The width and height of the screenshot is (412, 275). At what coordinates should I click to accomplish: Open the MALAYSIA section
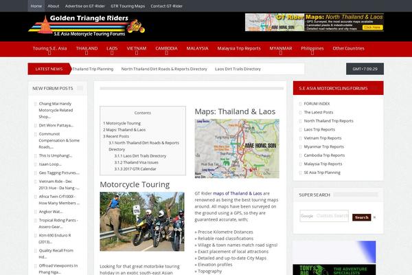(x=197, y=48)
